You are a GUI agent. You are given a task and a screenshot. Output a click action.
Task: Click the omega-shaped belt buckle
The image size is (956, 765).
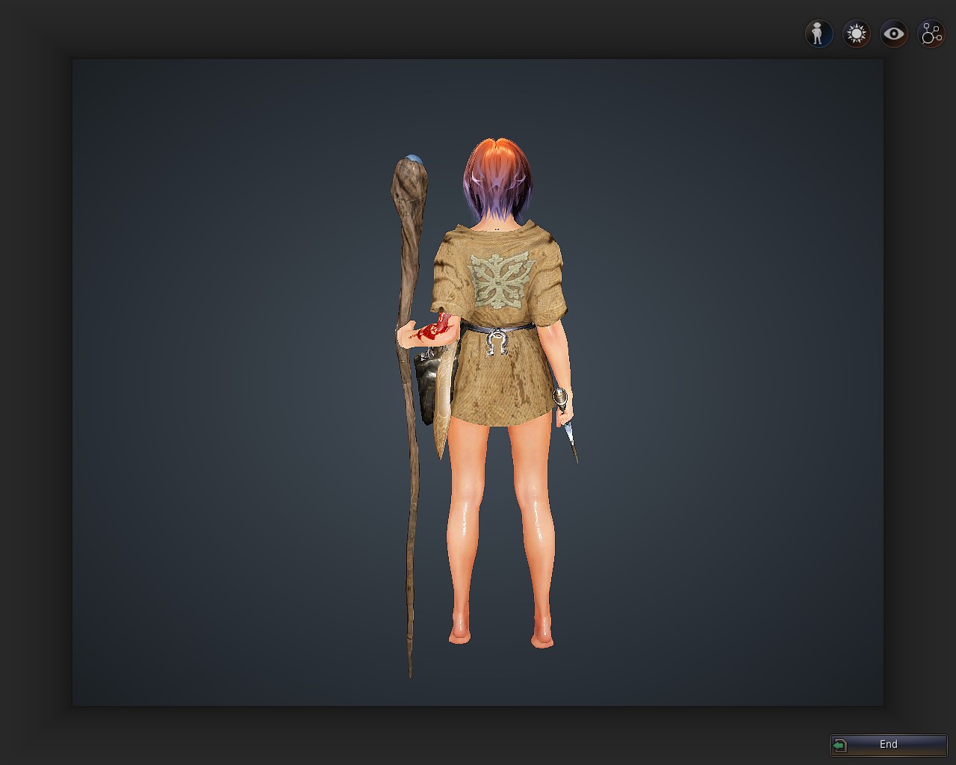coord(497,344)
